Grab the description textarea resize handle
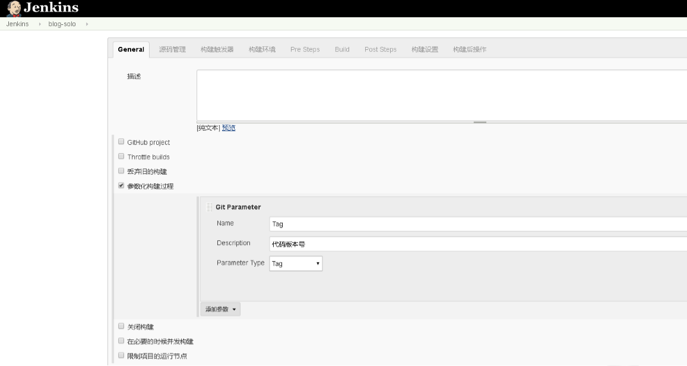This screenshot has height=366, width=687. pos(480,122)
